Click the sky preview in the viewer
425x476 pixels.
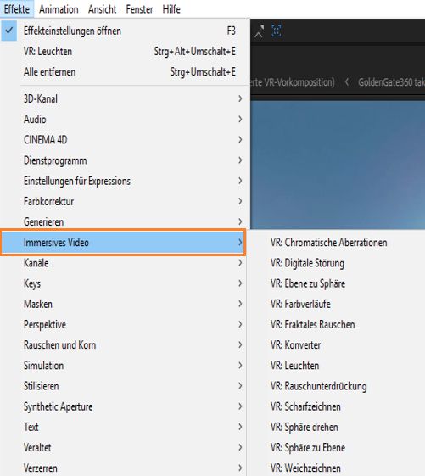(338, 165)
